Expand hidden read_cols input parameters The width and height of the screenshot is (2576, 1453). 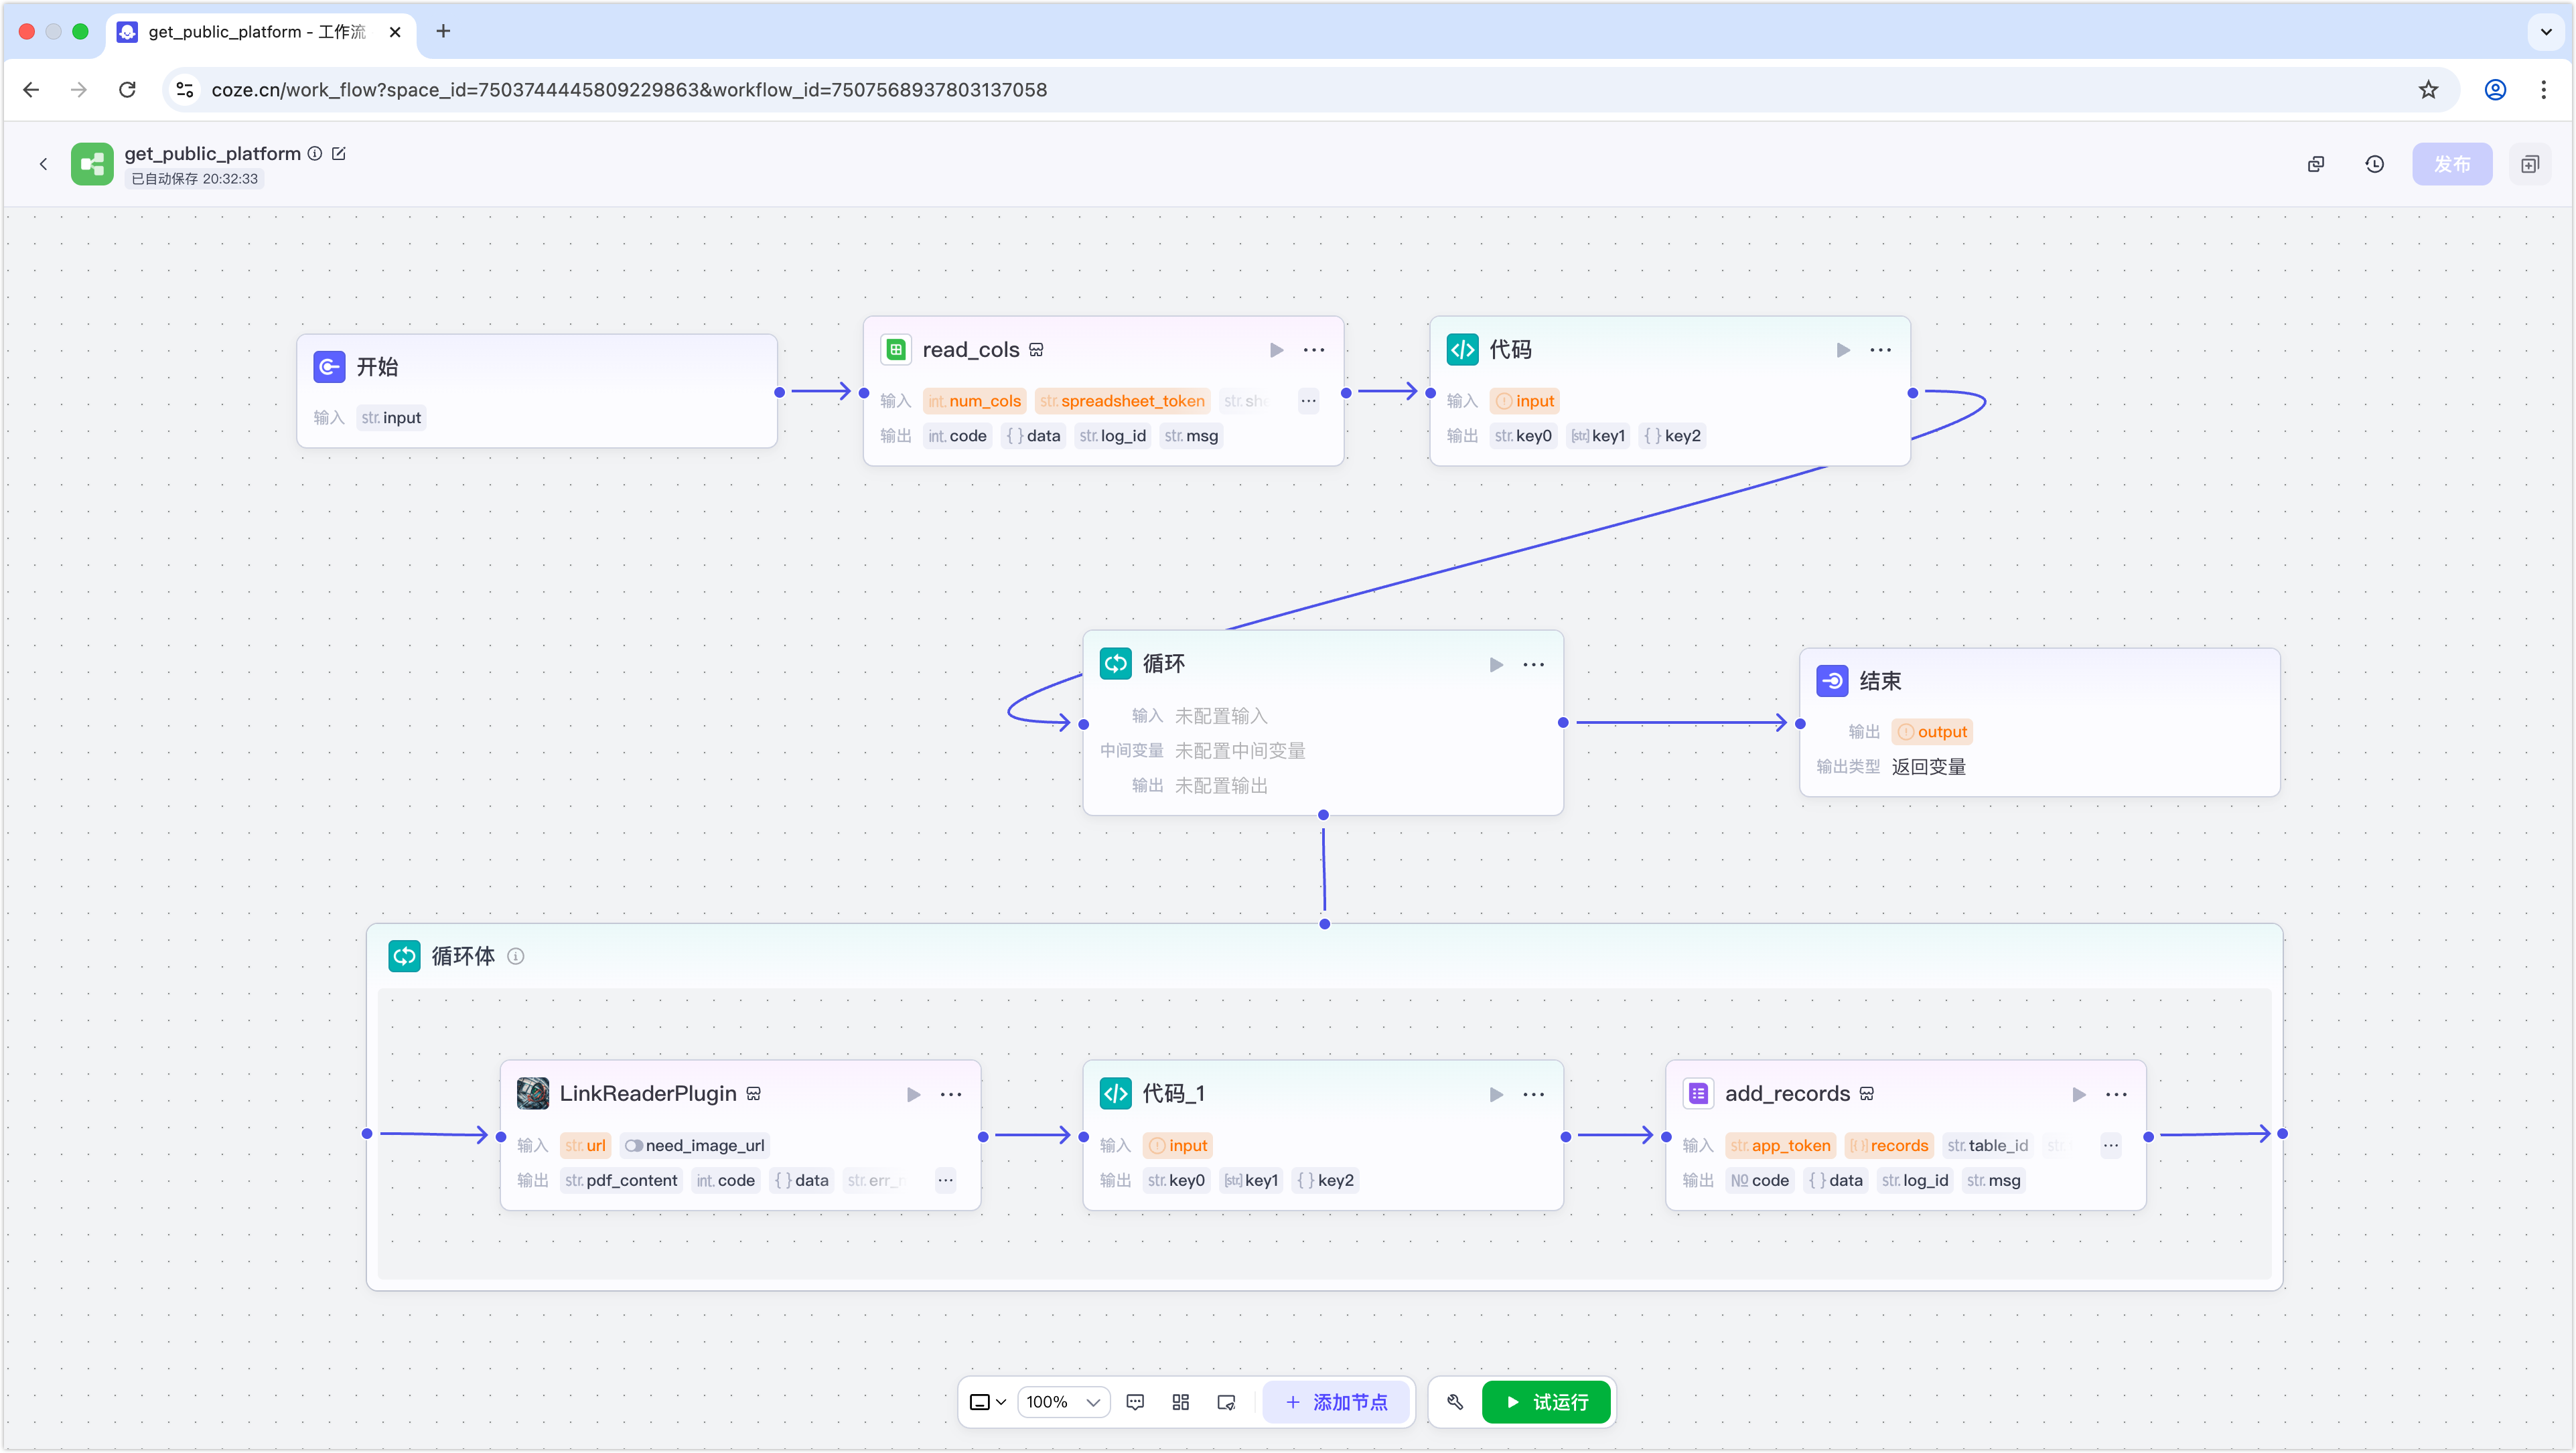pos(1308,401)
